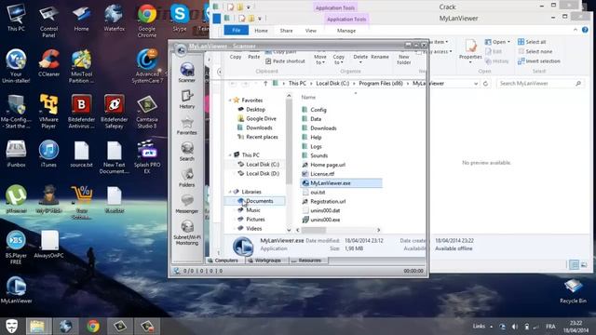The width and height of the screenshot is (596, 335).
Task: Select Local Disk (D:) in navigation pane
Action: pyautogui.click(x=258, y=174)
